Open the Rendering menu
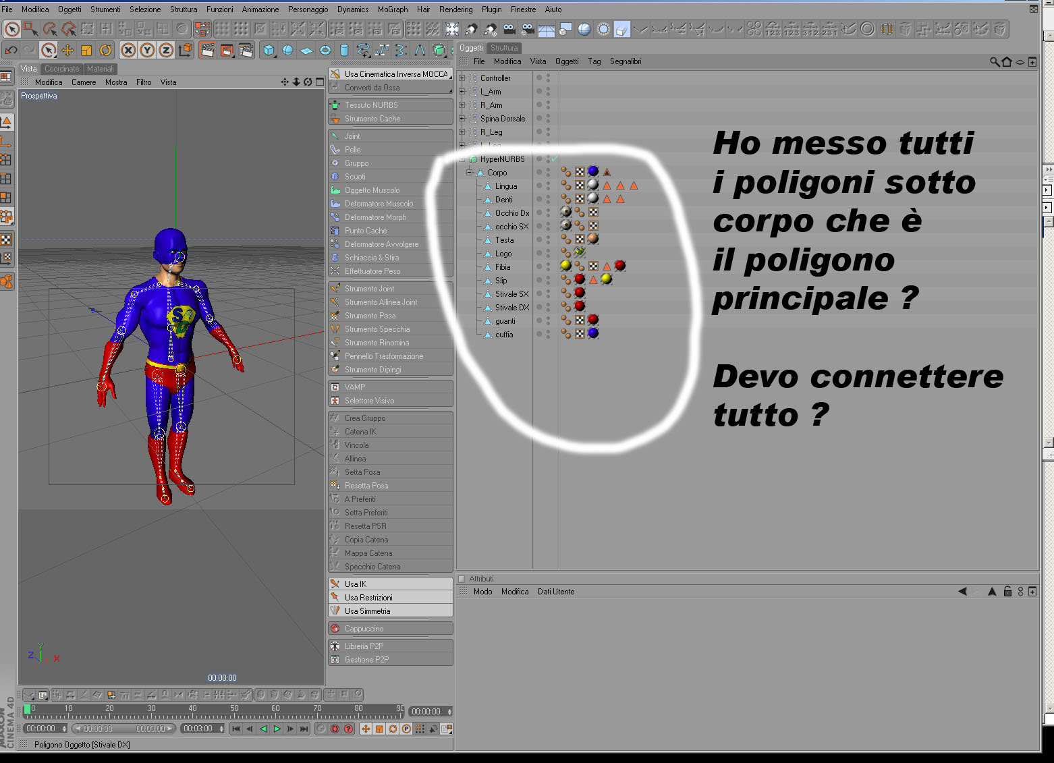The image size is (1054, 763). pos(456,9)
